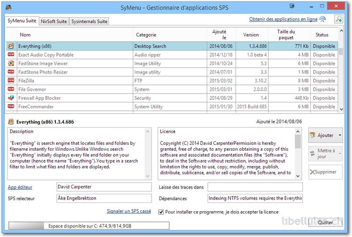The image size is (352, 237).
Task: Click the NEW badge beside File Governor
Action: [x=11, y=89]
